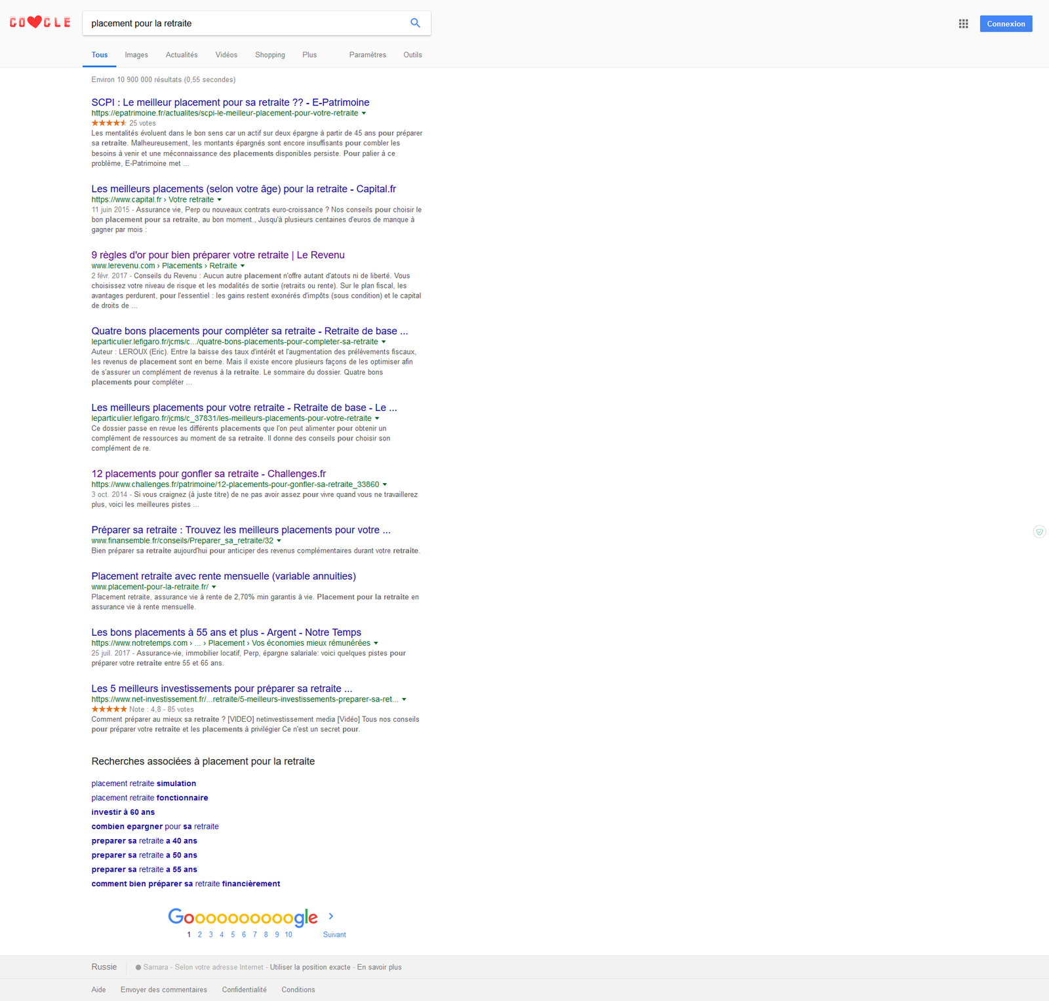
Task: Go to results page 5
Action: pos(233,935)
